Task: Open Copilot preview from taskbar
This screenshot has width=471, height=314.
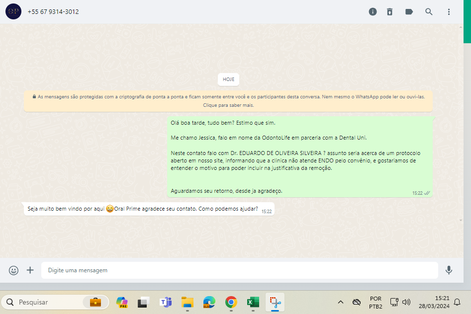Action: (122, 302)
